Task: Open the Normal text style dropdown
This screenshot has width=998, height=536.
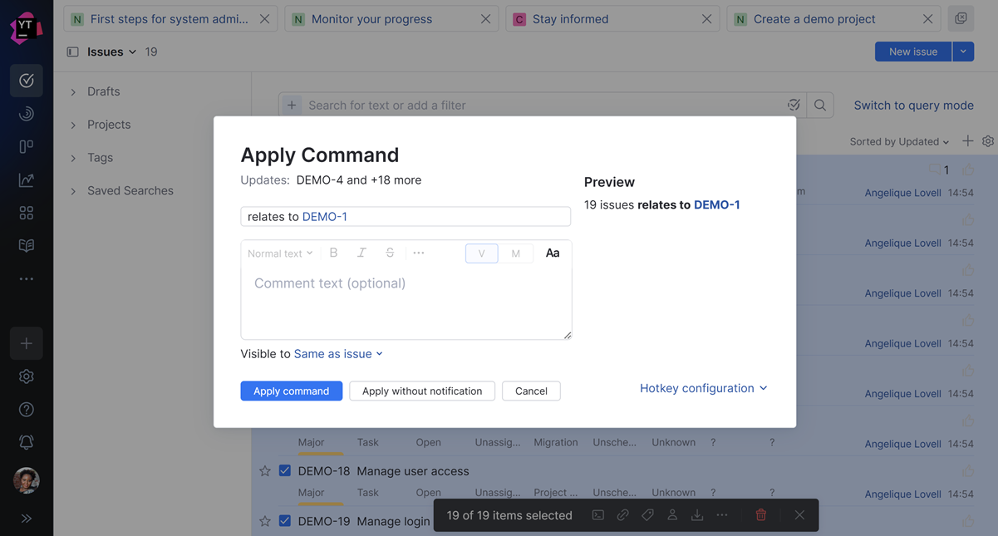Action: pos(280,253)
